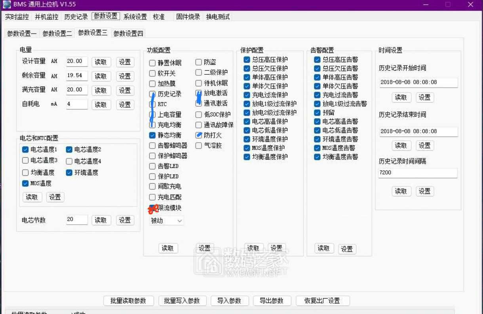The width and height of the screenshot is (483, 314).
Task: Go to the 历史记录 top tab
Action: (76, 17)
